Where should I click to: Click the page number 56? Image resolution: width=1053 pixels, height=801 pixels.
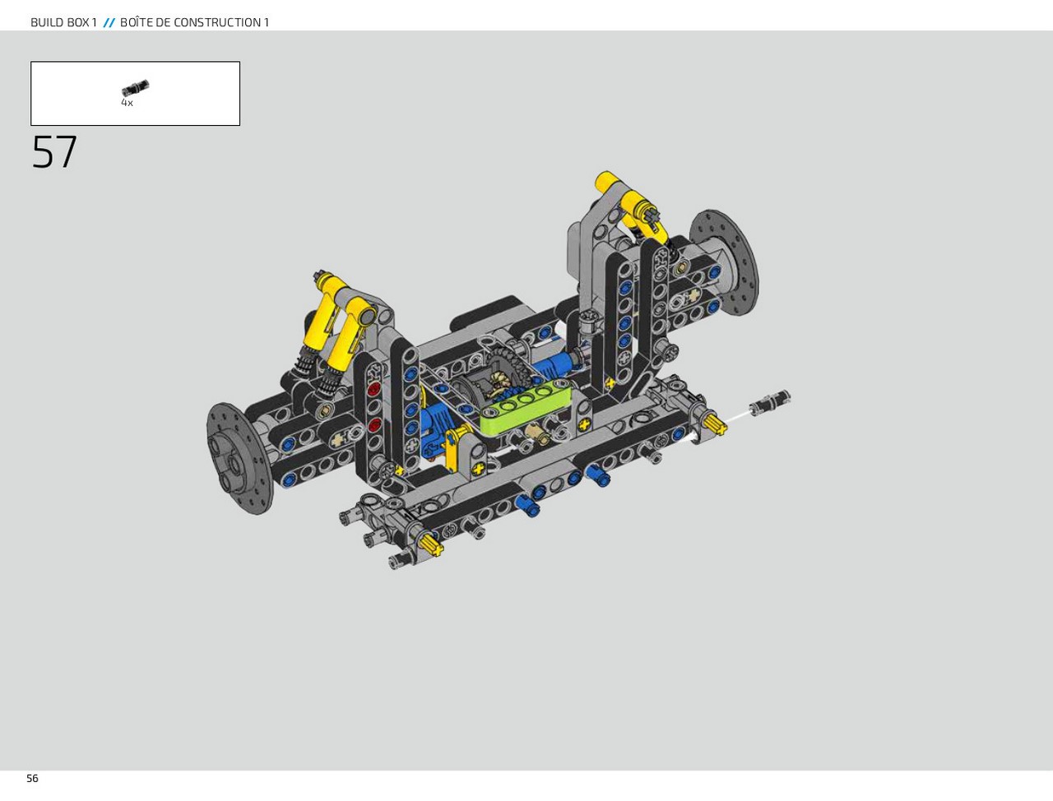pyautogui.click(x=32, y=778)
